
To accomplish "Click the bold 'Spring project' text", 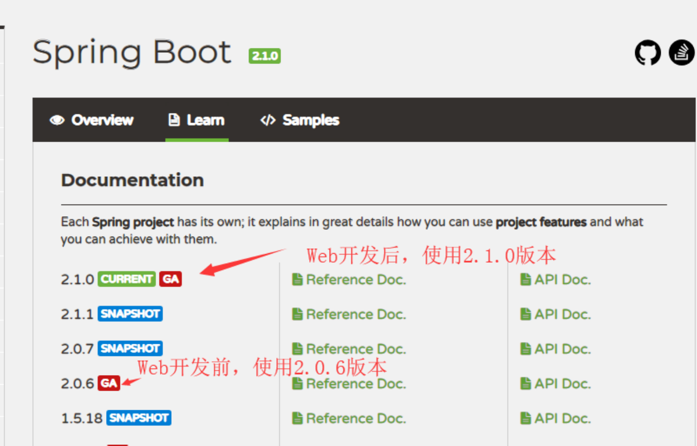I will pyautogui.click(x=133, y=222).
